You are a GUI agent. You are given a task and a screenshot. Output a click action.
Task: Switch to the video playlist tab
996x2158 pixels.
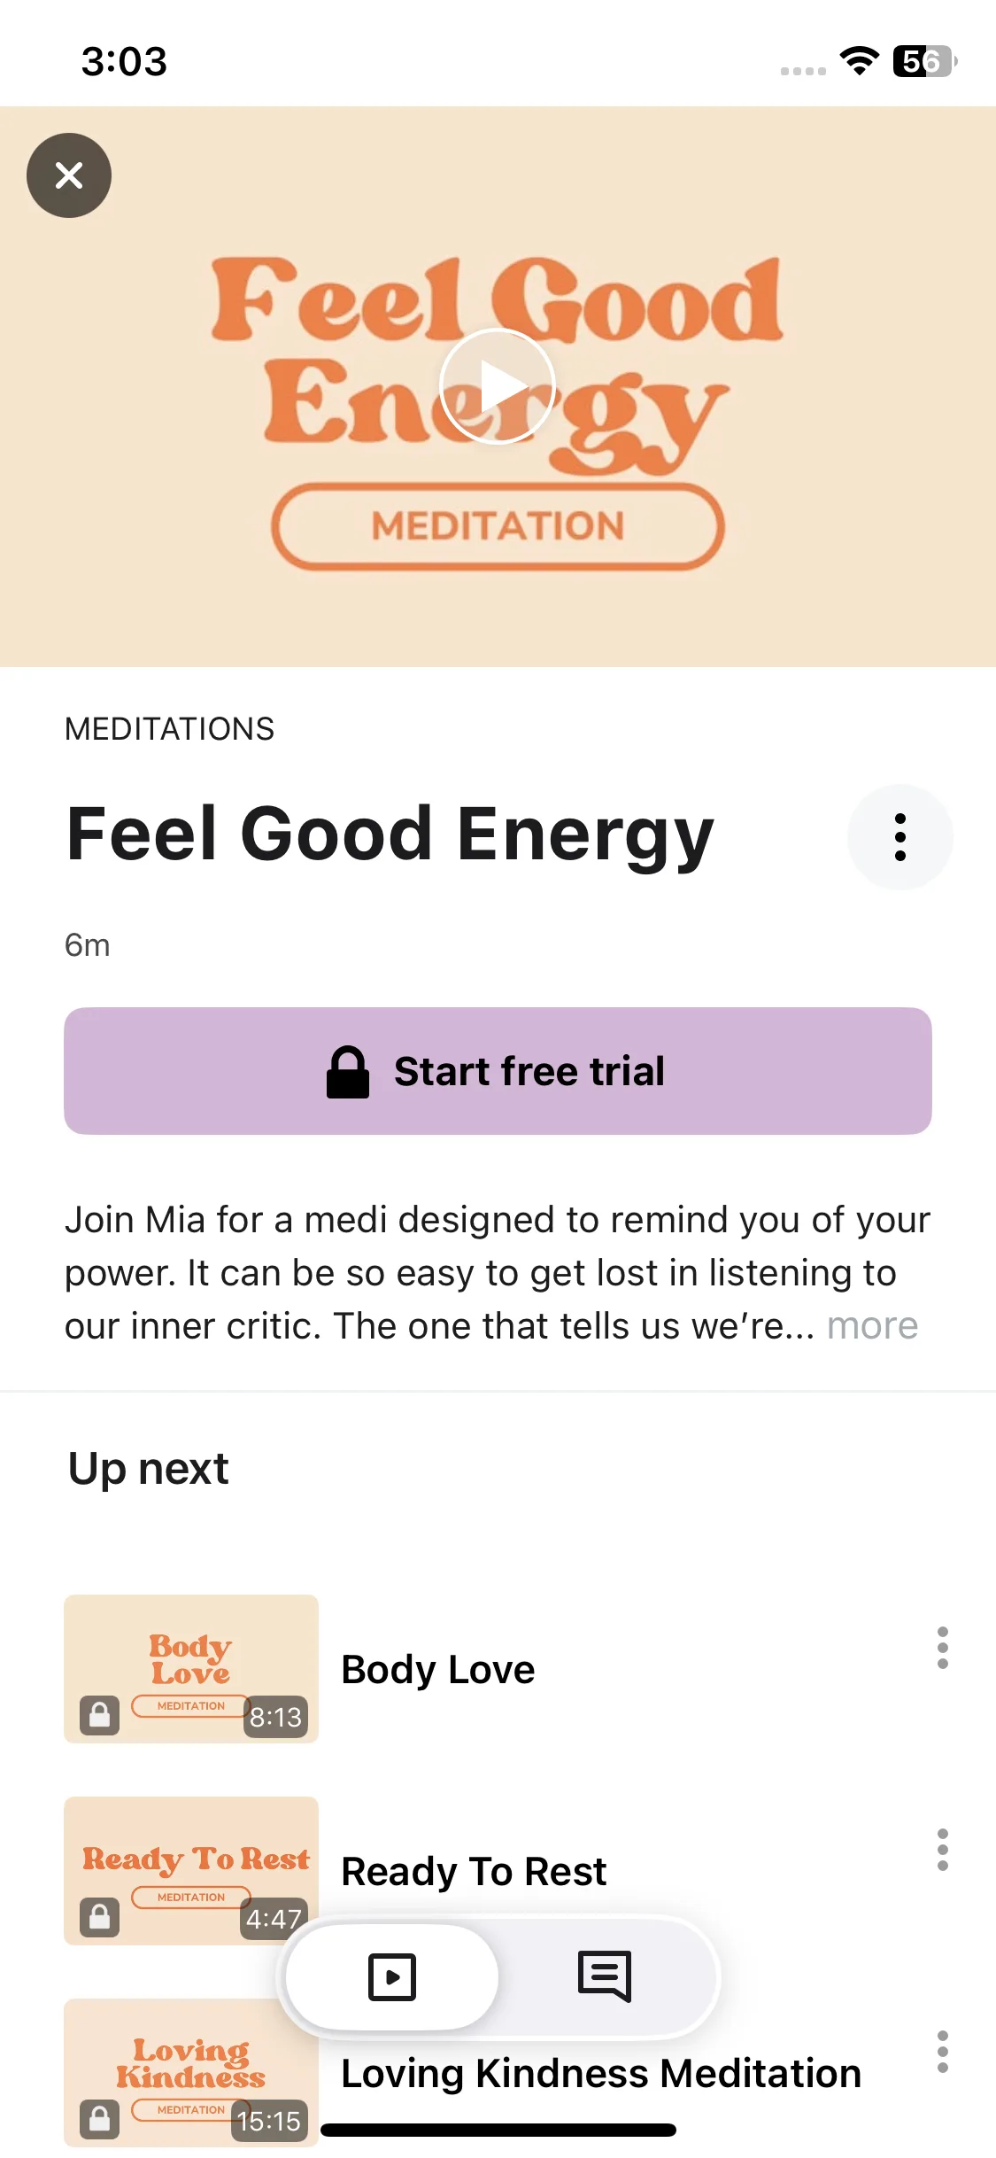click(x=392, y=1976)
